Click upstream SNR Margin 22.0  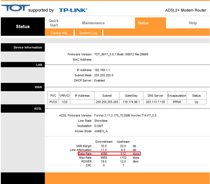click(123, 146)
